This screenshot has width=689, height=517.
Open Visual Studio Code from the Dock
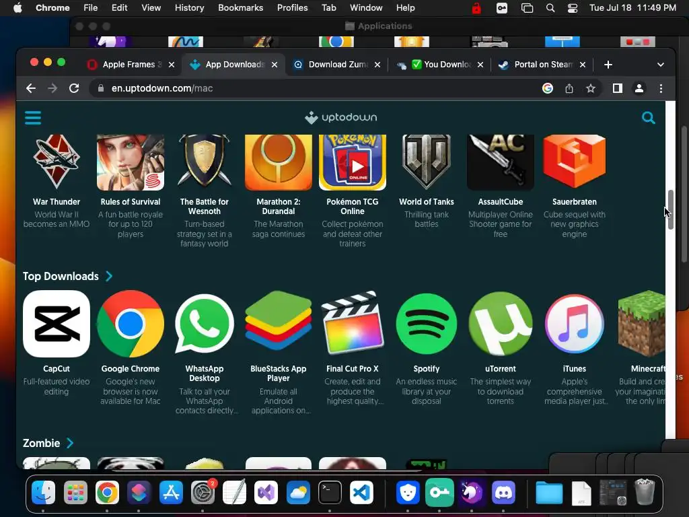tap(361, 492)
